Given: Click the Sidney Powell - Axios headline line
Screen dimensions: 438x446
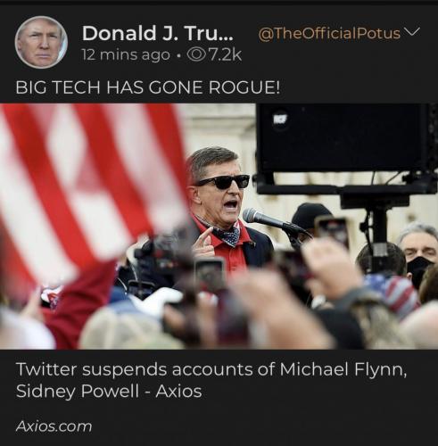Looking at the screenshot, I should click(x=109, y=391).
